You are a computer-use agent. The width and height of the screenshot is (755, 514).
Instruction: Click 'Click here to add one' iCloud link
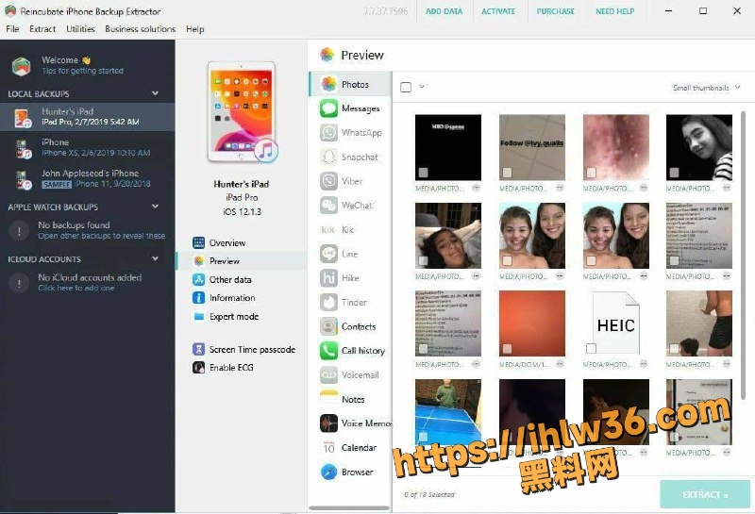tap(76, 288)
